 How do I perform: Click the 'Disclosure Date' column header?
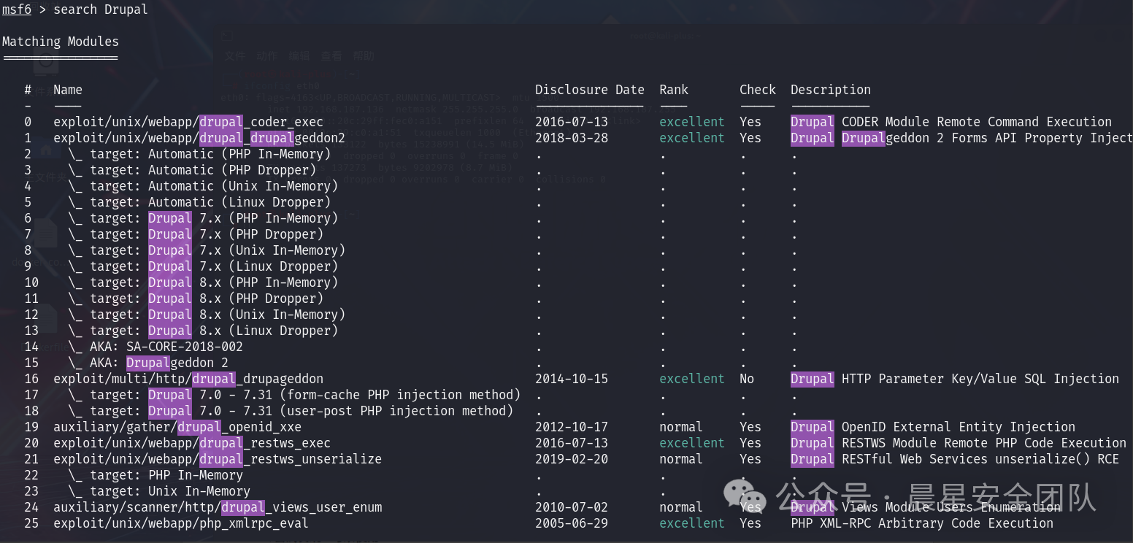(590, 90)
